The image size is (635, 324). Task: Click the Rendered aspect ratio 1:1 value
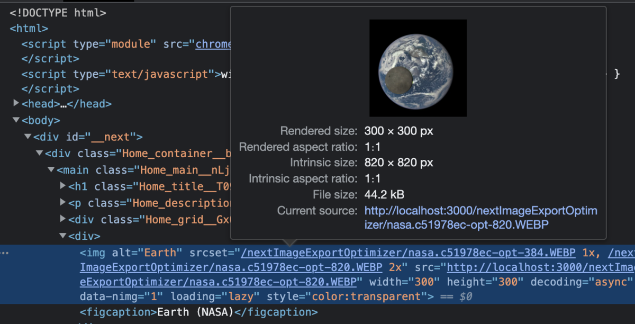click(x=373, y=147)
